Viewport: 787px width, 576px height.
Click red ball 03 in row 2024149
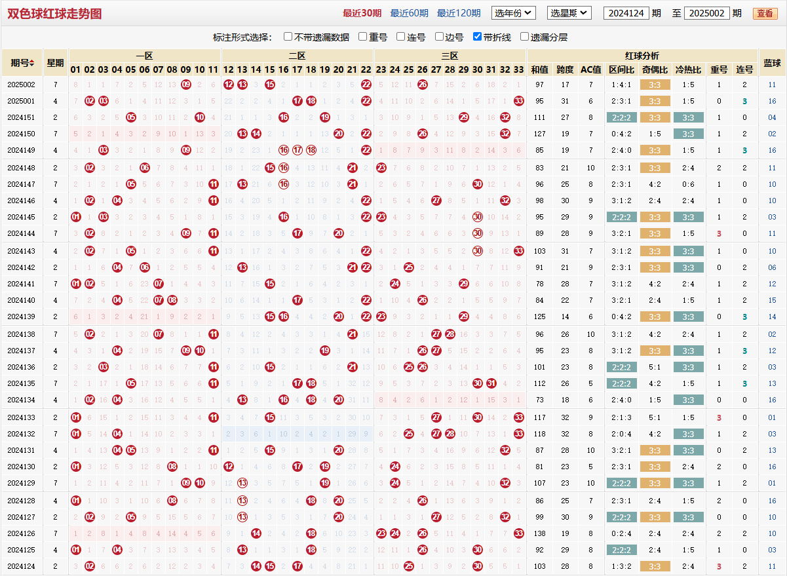[x=104, y=150]
